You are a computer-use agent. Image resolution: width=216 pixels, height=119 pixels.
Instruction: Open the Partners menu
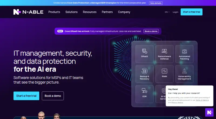point(107,12)
